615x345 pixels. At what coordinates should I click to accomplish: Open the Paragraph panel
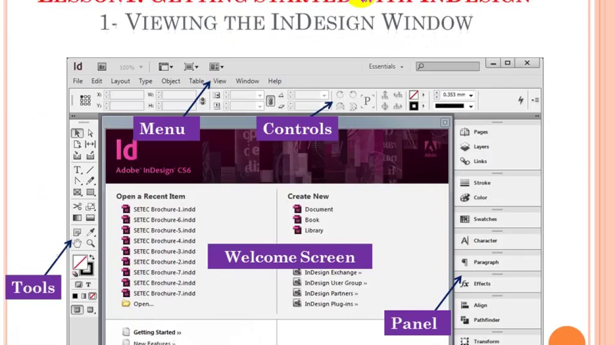point(480,262)
